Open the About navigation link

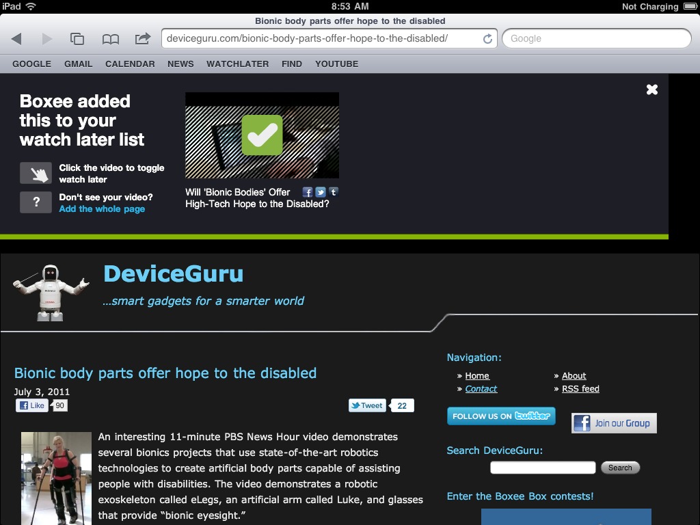574,376
